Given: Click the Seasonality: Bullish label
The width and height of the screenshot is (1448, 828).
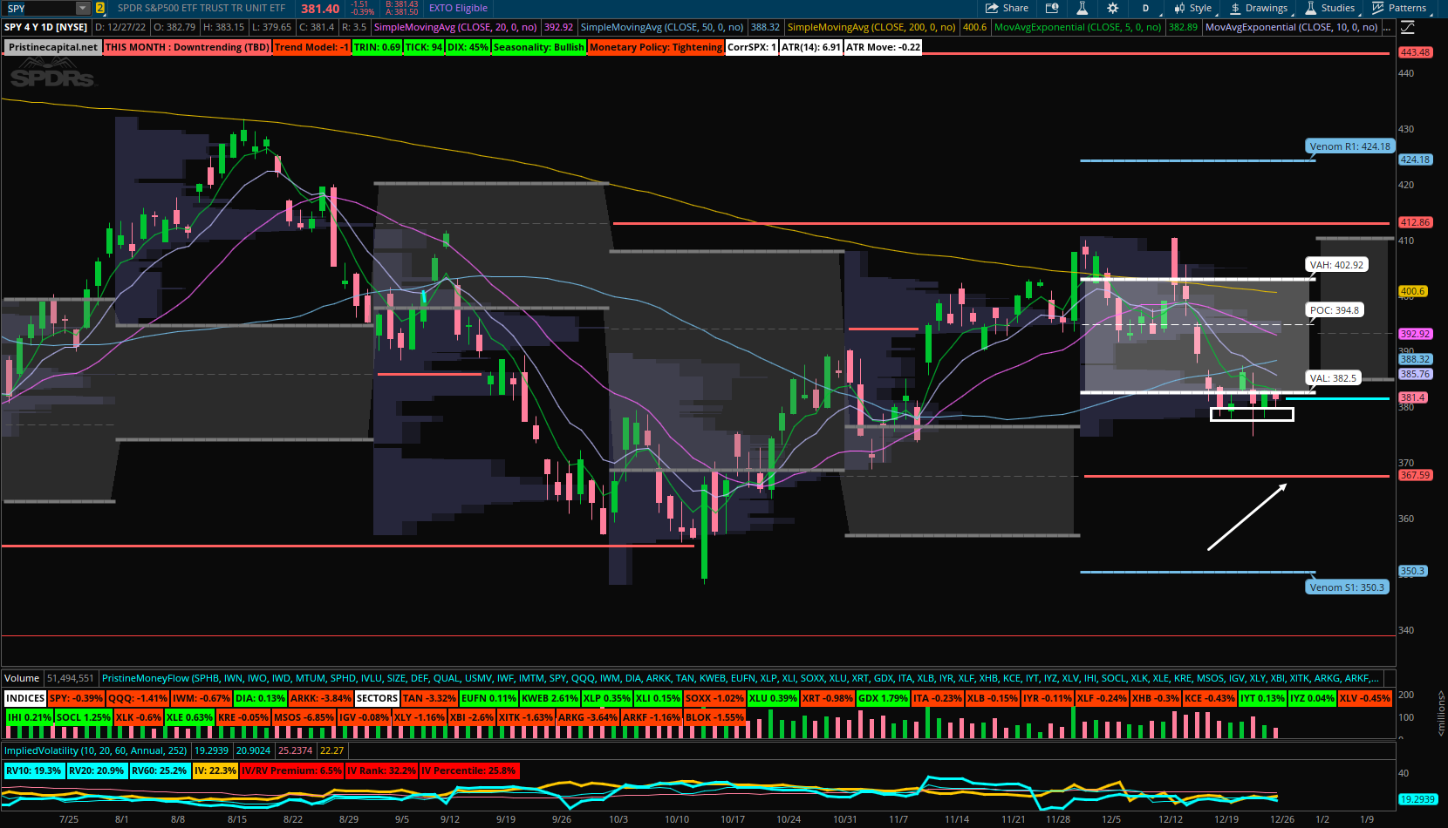Looking at the screenshot, I should coord(538,47).
